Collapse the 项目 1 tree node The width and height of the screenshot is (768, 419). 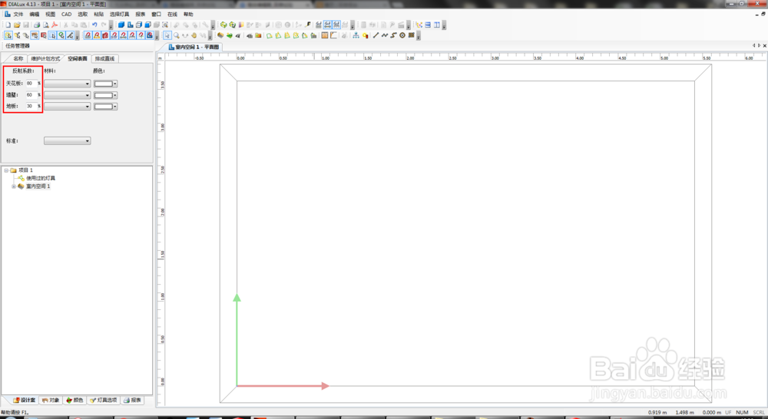tap(6, 170)
